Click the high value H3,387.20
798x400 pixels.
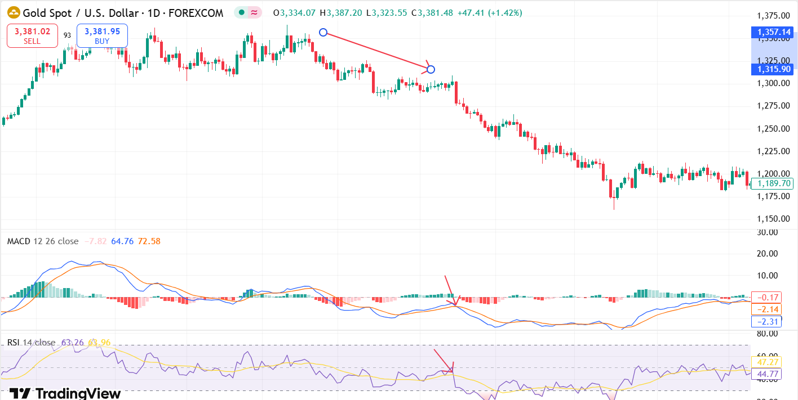coord(340,12)
